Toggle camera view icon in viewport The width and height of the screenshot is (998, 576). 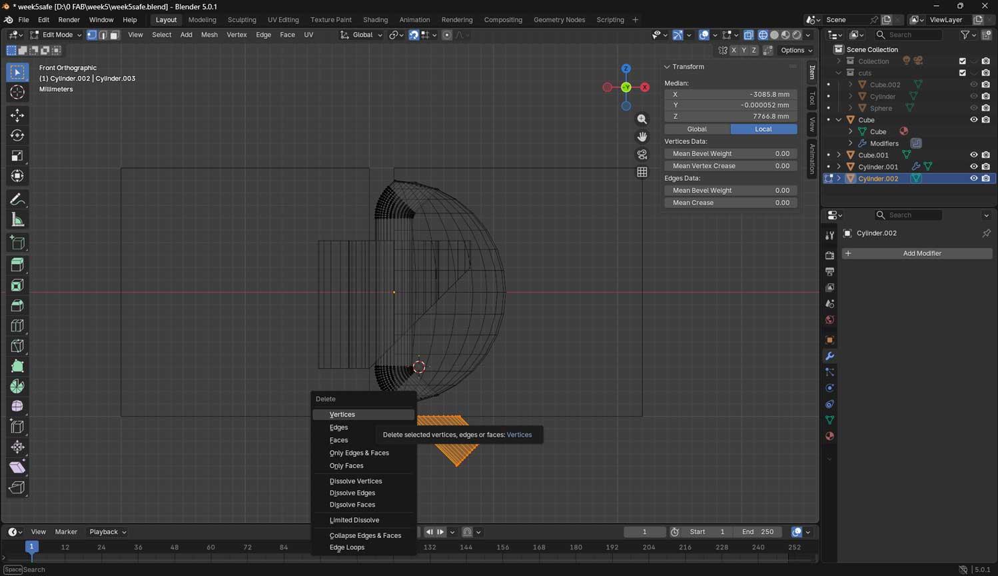[642, 155]
